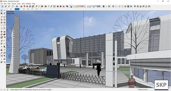
Task: Choose the Protractor tool
Action: [2, 44]
